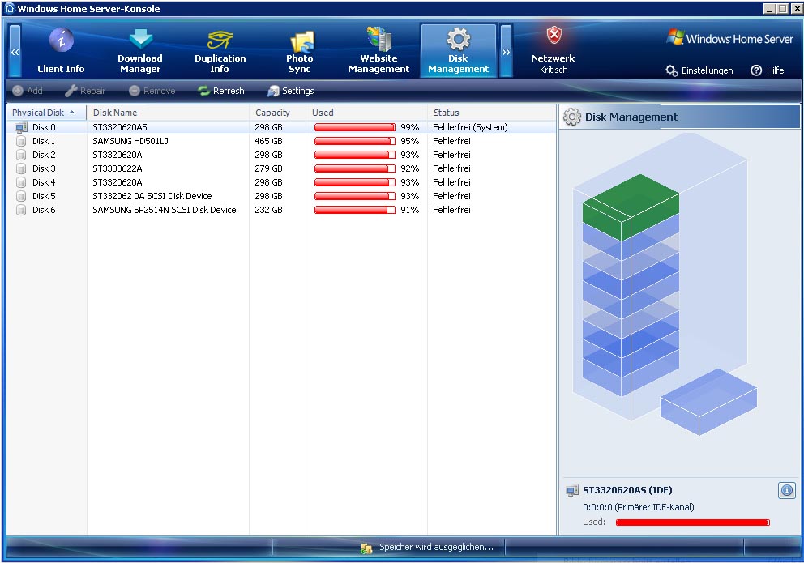Open Einstellungen
Screen dimensions: 804x563
click(x=699, y=70)
